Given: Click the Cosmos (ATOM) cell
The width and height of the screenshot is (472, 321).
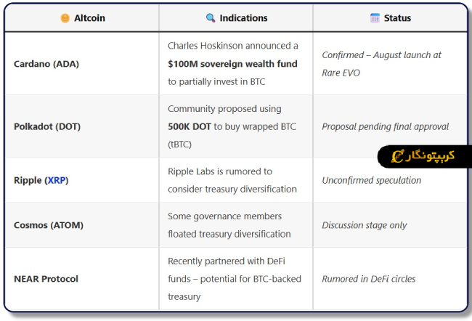Looking at the screenshot, I should (49, 225).
